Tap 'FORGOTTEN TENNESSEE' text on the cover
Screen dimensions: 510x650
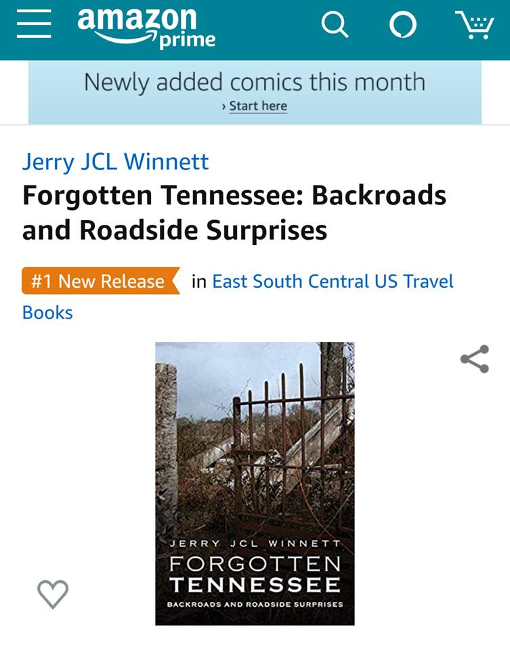[x=255, y=574]
